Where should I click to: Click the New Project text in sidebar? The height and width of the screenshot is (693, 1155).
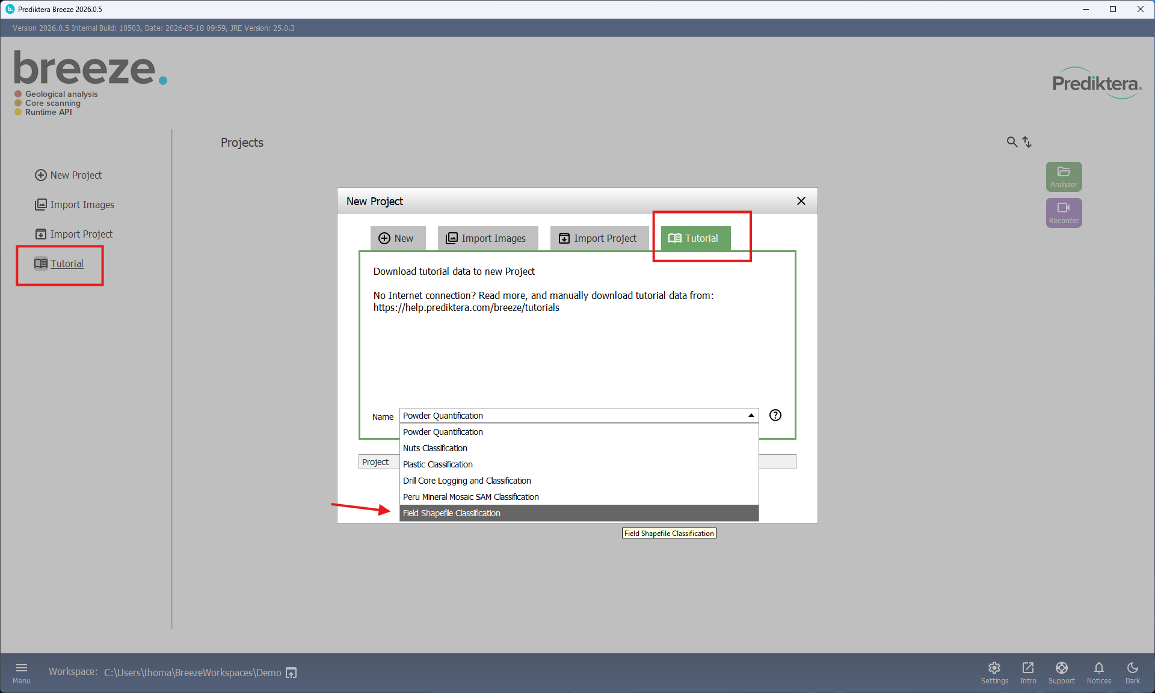76,175
